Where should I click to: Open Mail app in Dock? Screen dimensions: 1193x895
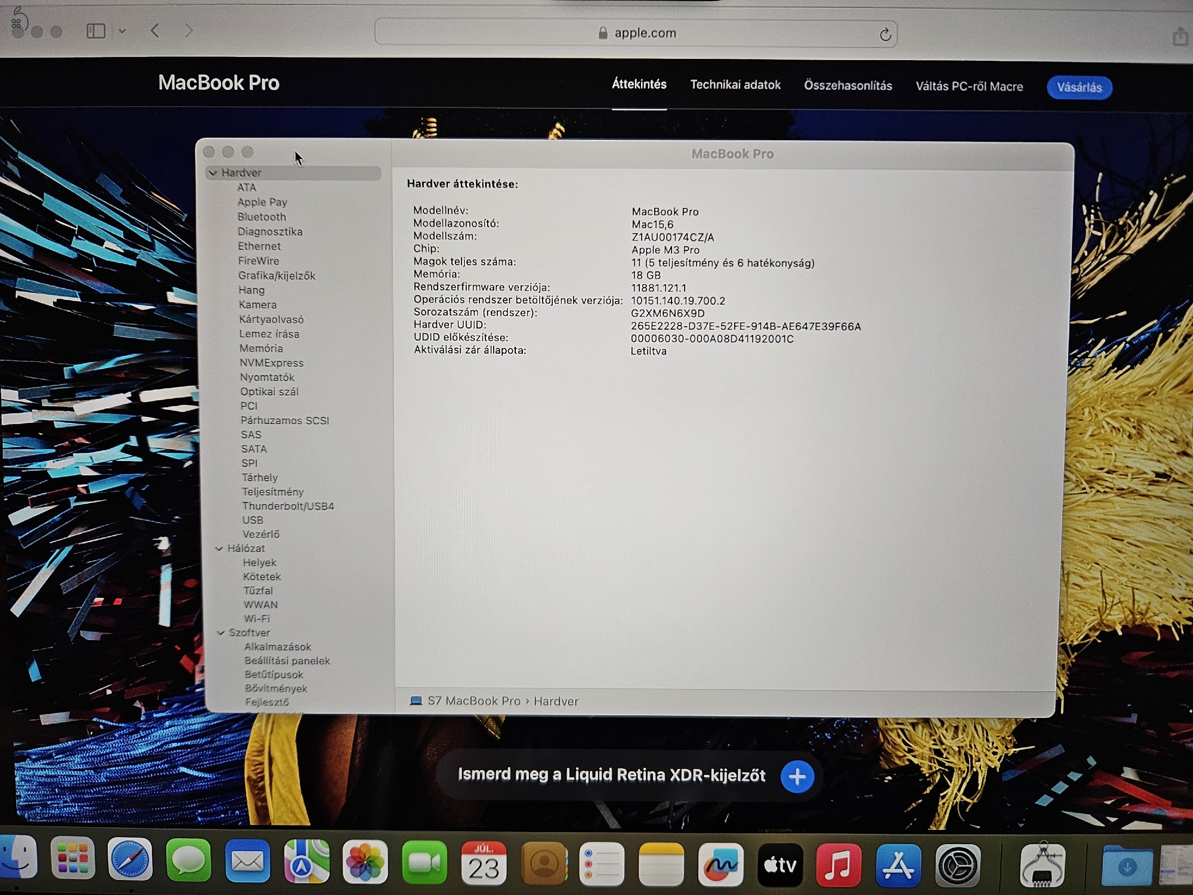click(x=248, y=861)
